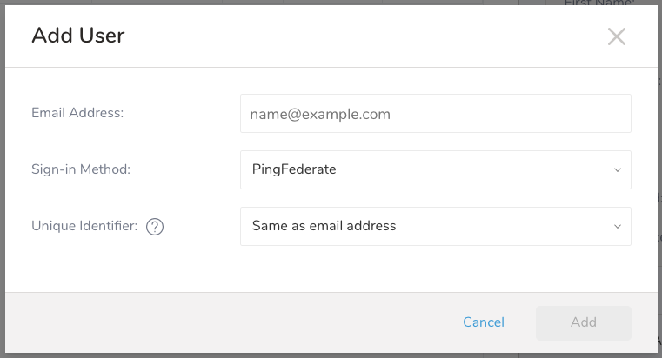Click the dimmed backdrop left of dialog
The width and height of the screenshot is (662, 358).
pos(2,174)
